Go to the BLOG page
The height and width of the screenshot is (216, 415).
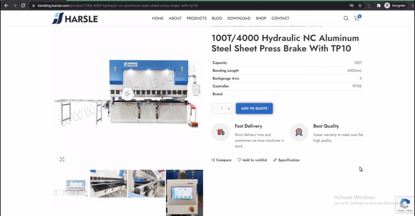click(217, 18)
